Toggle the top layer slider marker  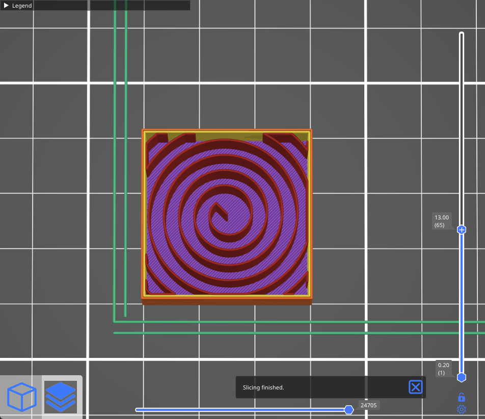coord(461,33)
